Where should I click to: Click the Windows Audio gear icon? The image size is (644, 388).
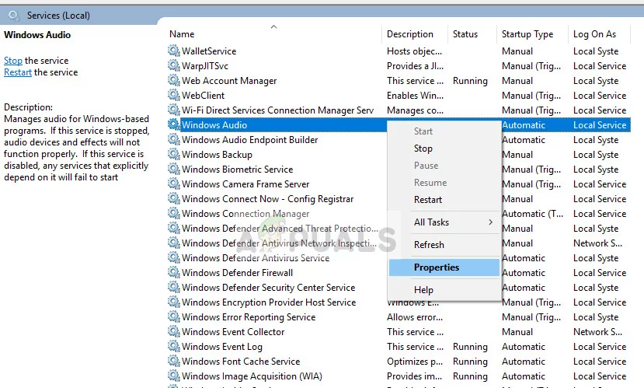tap(174, 124)
